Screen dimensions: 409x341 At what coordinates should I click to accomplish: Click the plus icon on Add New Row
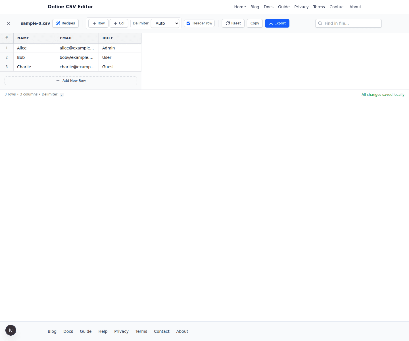coord(58,81)
